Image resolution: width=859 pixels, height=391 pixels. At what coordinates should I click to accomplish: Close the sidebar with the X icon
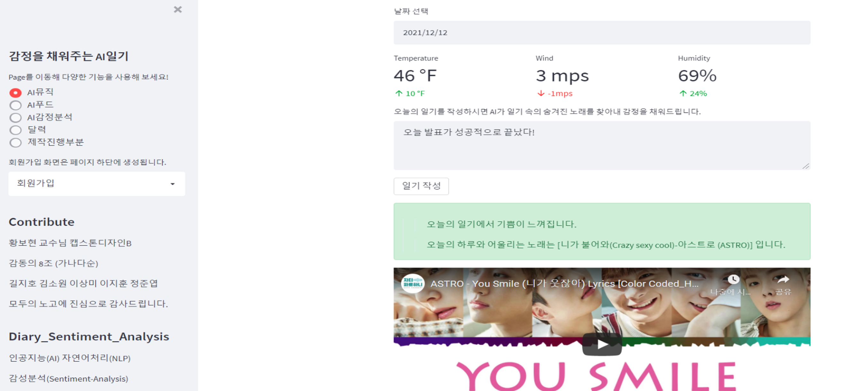[178, 9]
